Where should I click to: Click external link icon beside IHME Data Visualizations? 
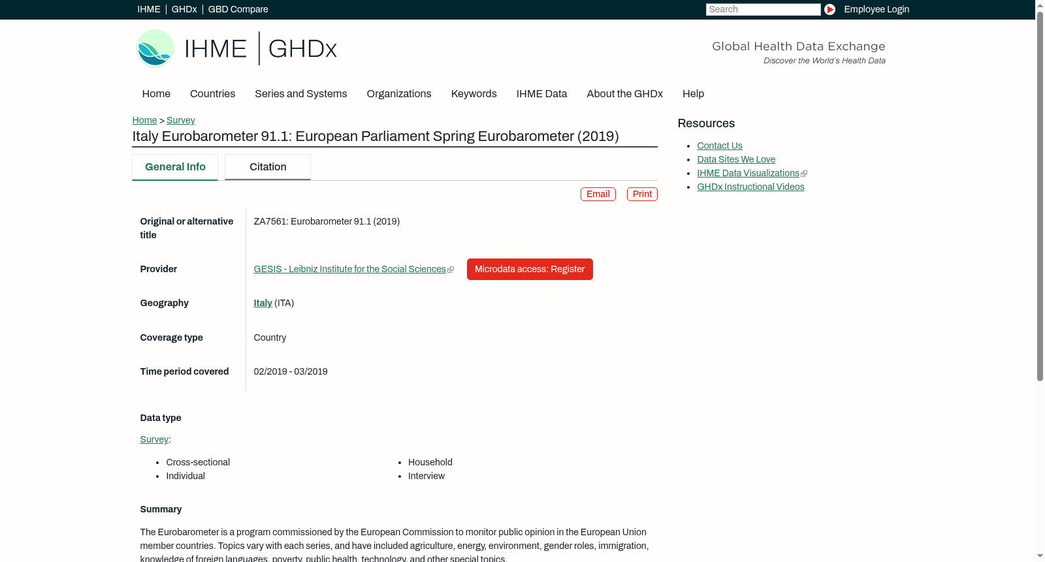pyautogui.click(x=804, y=174)
